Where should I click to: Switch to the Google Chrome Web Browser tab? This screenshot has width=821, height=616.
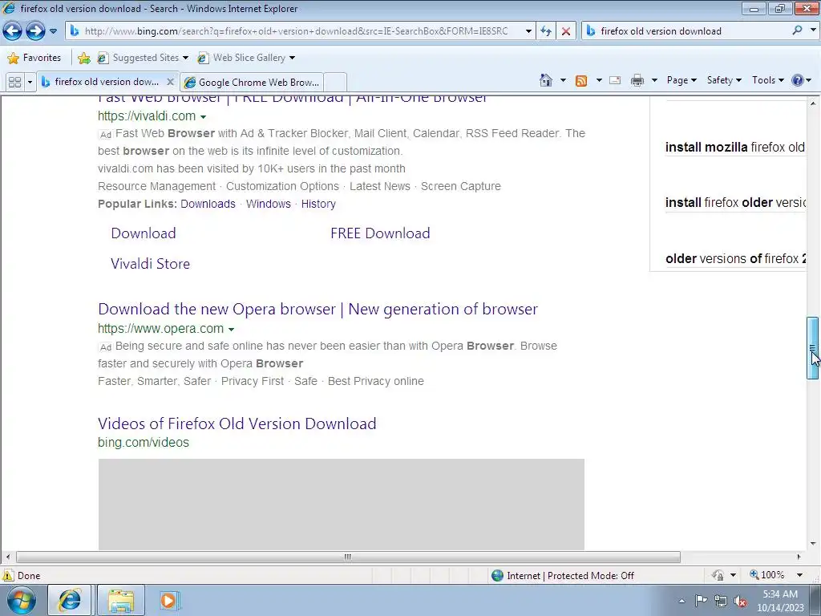pyautogui.click(x=252, y=83)
